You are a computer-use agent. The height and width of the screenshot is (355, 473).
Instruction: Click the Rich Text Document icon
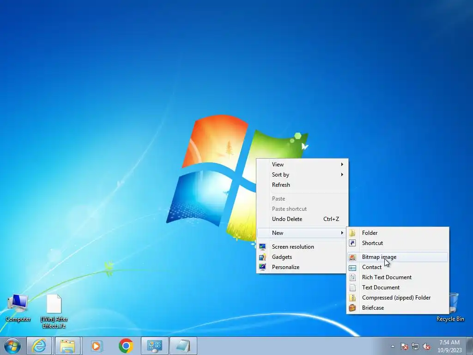[352, 277]
